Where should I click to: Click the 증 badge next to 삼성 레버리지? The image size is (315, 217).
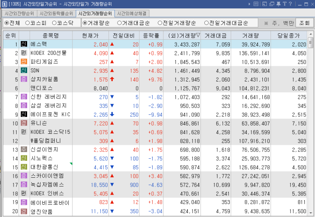tap(24, 106)
